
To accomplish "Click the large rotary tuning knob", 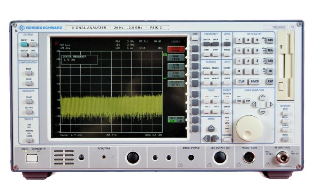I will coord(249,128).
